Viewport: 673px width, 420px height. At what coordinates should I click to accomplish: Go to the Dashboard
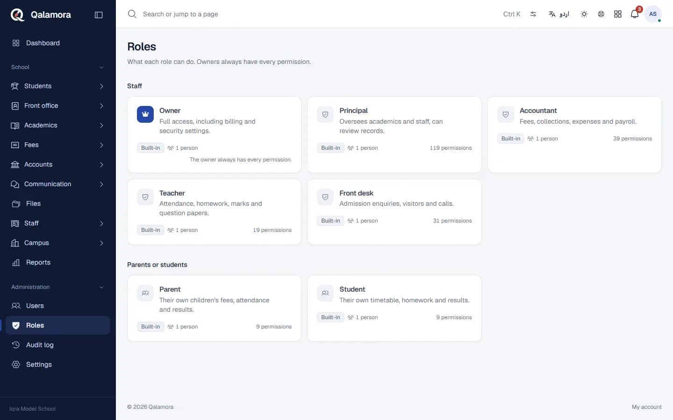coord(58,43)
